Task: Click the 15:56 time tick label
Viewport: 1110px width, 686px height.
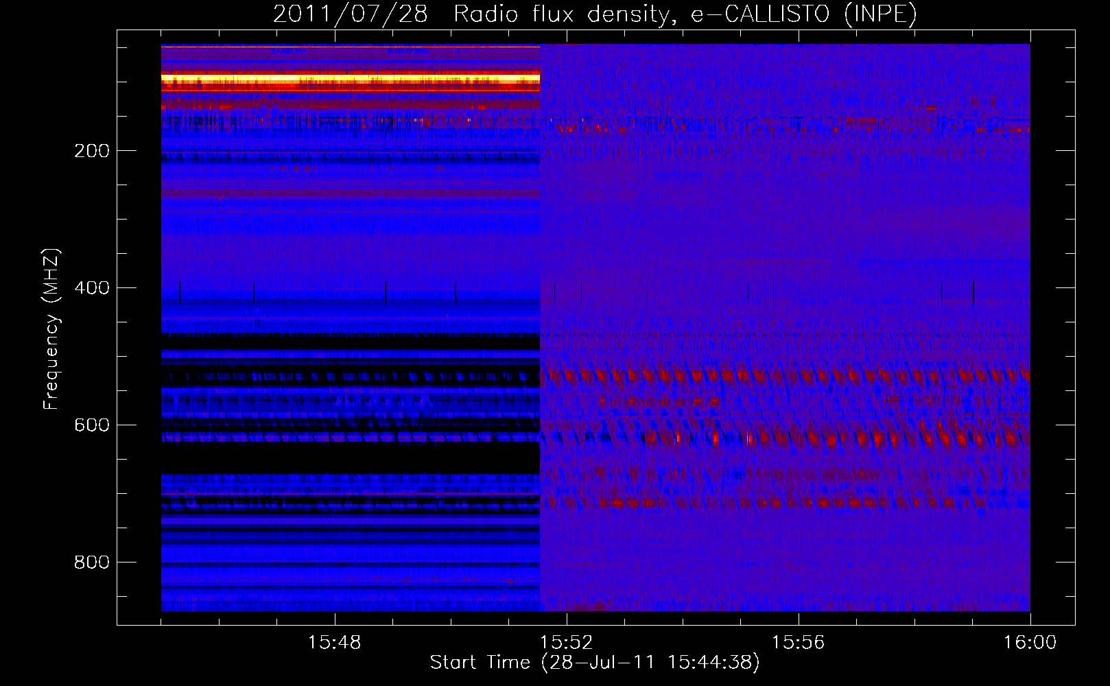Action: click(798, 643)
